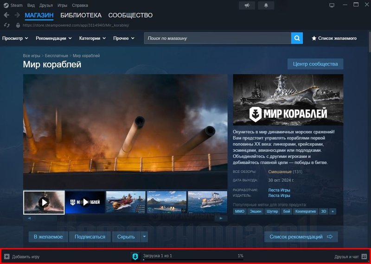The width and height of the screenshot is (371, 264).
Task: Reload the page with the refresh icon
Action: (7, 25)
